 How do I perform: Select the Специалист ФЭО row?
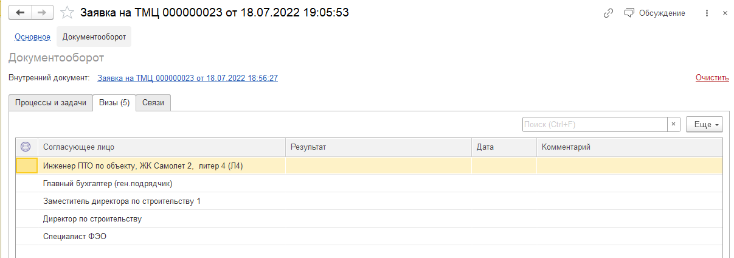pos(75,236)
